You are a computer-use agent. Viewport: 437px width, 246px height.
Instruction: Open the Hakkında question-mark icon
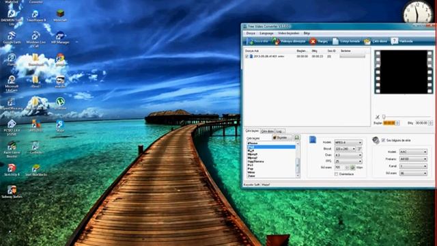coord(394,41)
